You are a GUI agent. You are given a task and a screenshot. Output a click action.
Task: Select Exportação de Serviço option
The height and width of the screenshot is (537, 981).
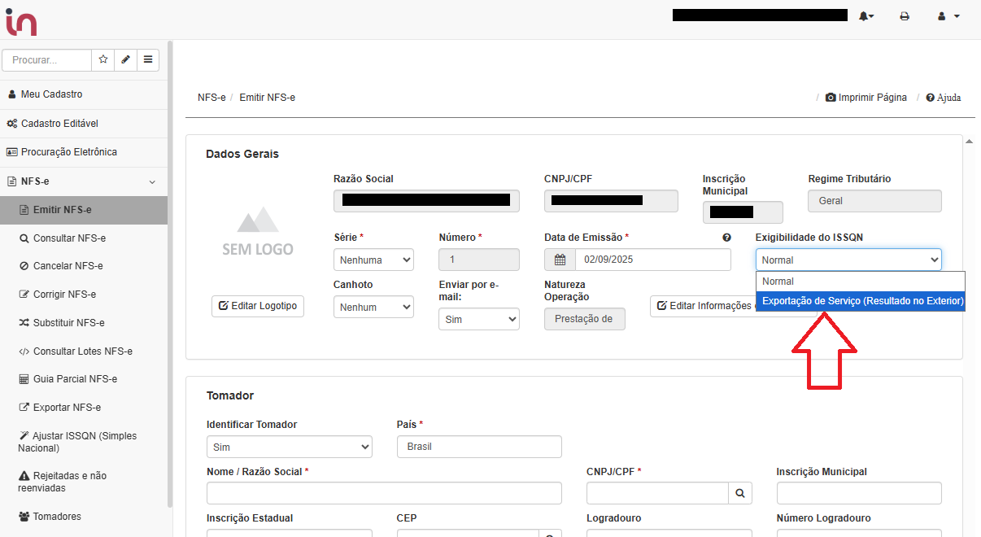click(x=862, y=301)
